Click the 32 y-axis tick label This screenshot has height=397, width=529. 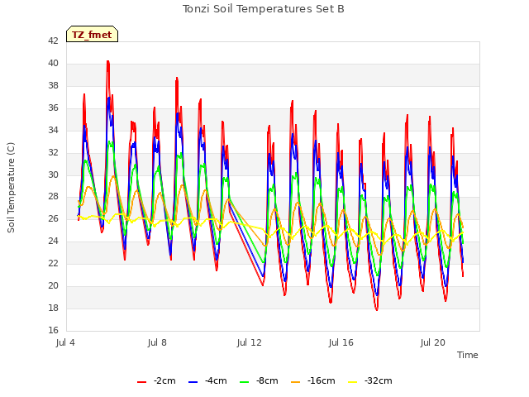coord(53,152)
